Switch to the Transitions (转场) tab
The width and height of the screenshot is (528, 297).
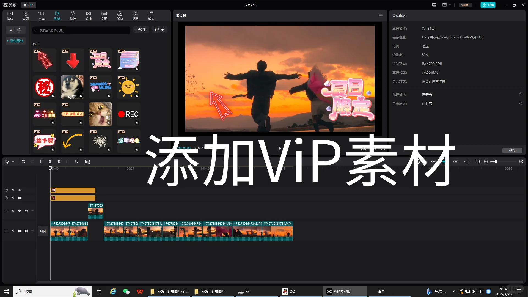(88, 15)
